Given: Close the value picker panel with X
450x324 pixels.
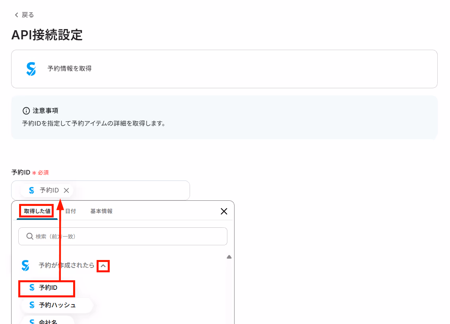Looking at the screenshot, I should coord(224,211).
